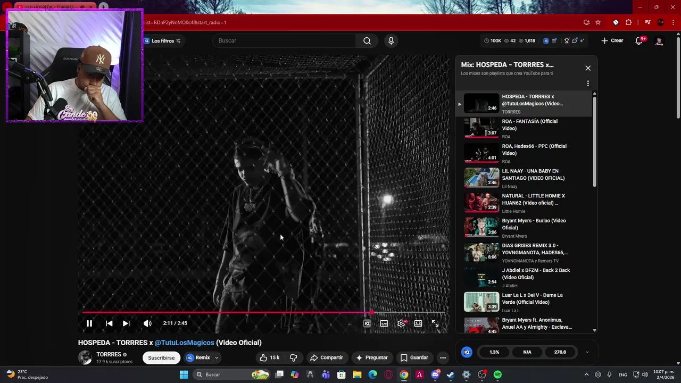Screen dimensions: 681x383
Task: Open more actions three-dot menu below video
Action: [x=443, y=358]
